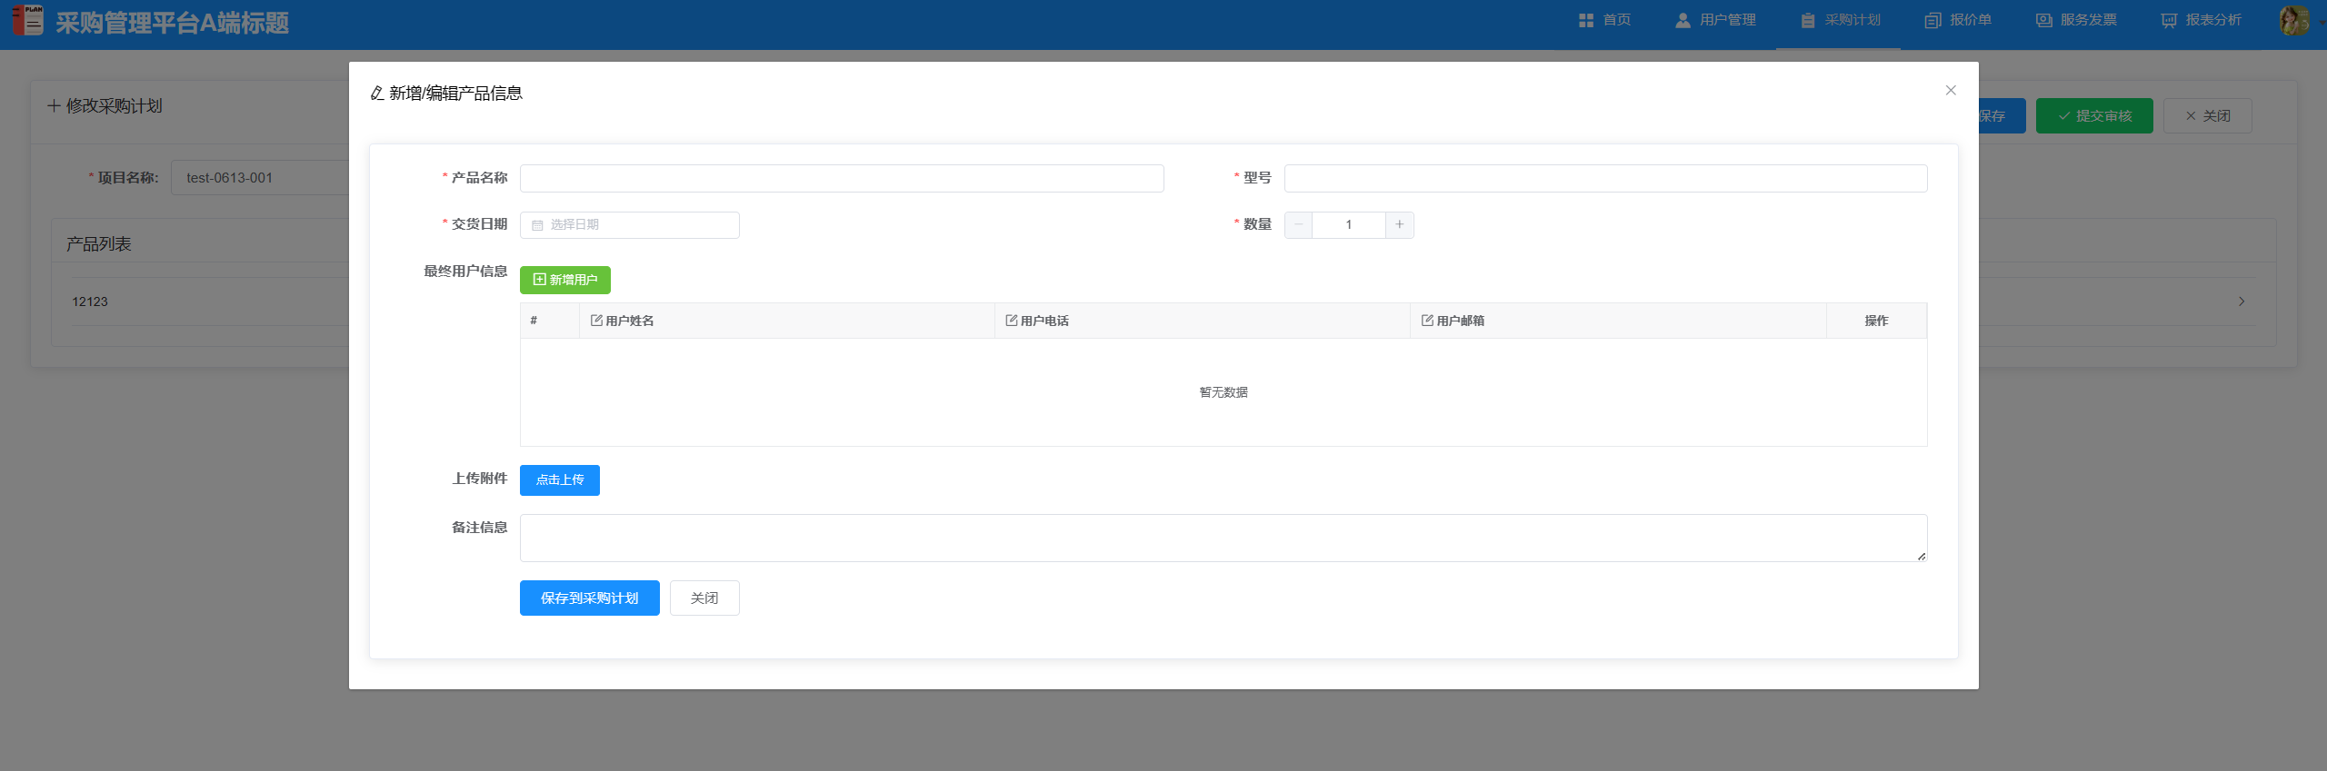Click the green 新增用户 button
The height and width of the screenshot is (771, 2327).
564,280
